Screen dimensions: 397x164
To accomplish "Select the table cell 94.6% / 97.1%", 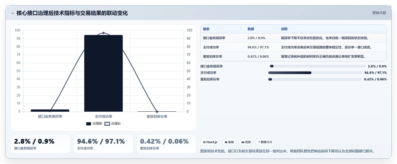I will 258,47.
